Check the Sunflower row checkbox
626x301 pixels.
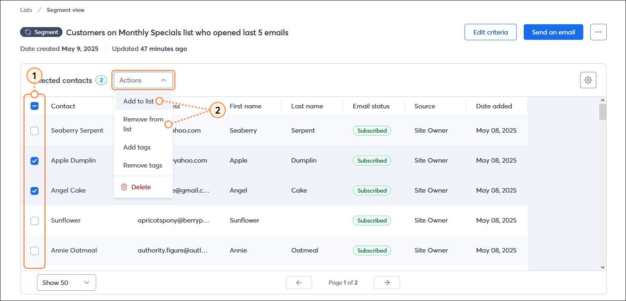click(x=35, y=221)
